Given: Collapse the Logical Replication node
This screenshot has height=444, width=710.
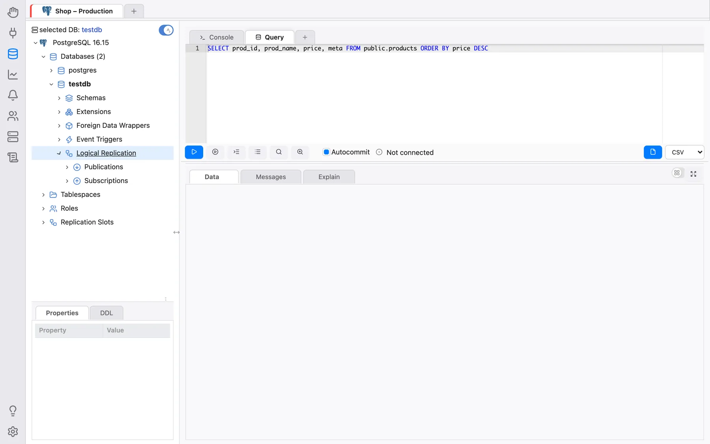Looking at the screenshot, I should (x=59, y=153).
